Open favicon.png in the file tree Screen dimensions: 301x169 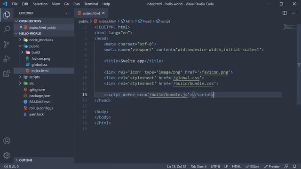pos(44,59)
